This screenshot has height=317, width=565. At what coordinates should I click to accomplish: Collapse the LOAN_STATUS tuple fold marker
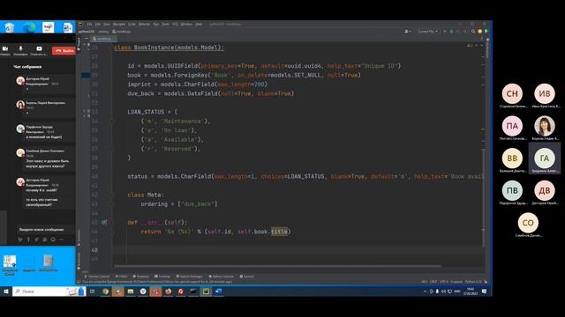(112, 122)
